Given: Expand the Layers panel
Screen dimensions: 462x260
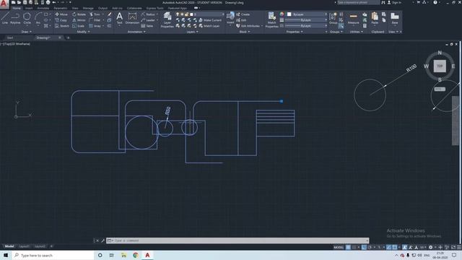Looking at the screenshot, I should point(192,32).
